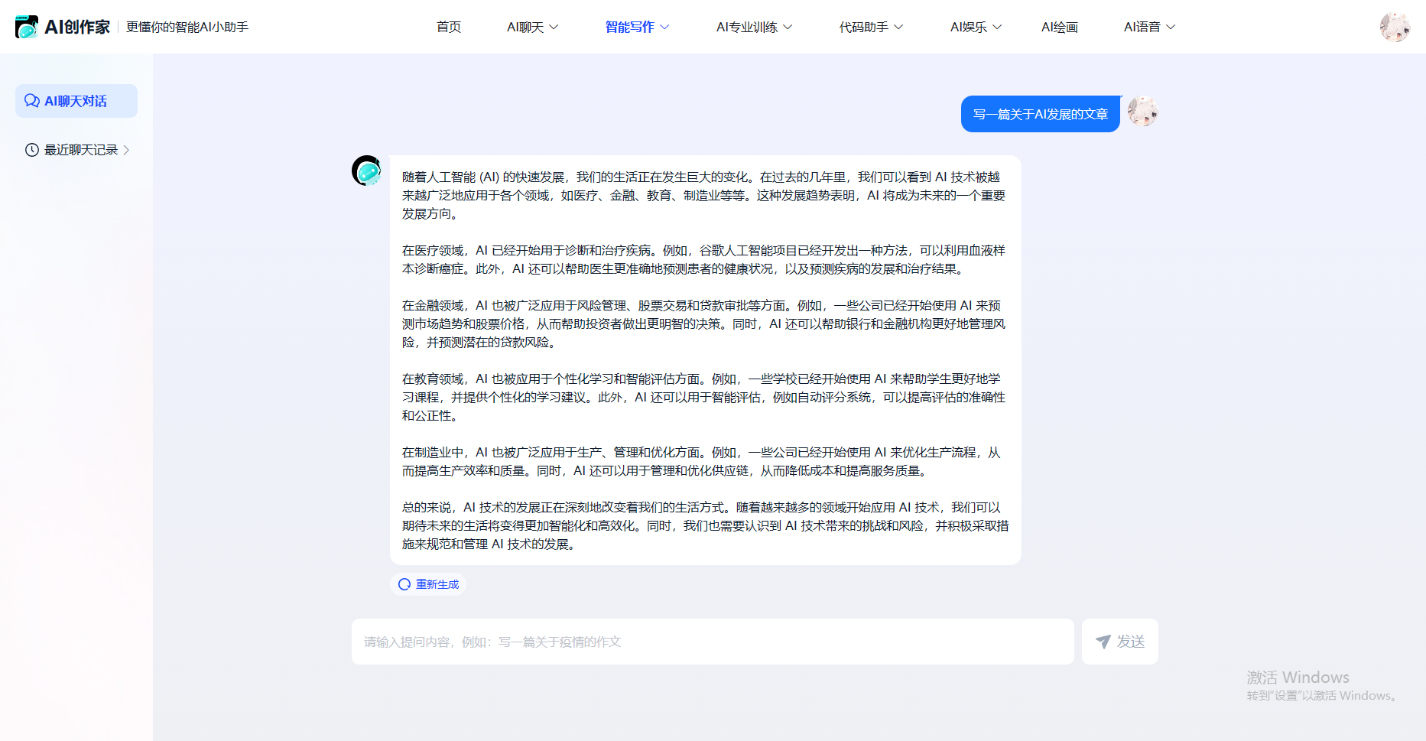
Task: Click the paragraph starting 总的来说
Action: pyautogui.click(x=706, y=526)
